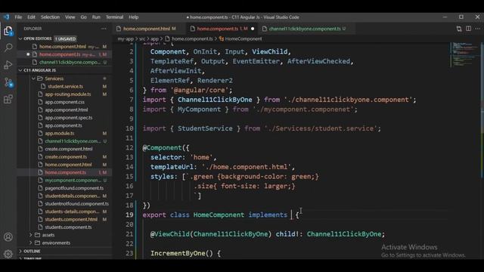484x272 pixels.
Task: Open the Extensions view
Action: point(8,99)
